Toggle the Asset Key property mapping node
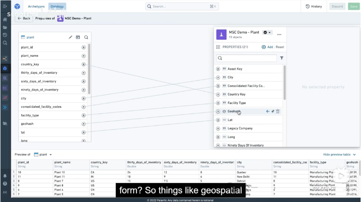The image size is (361, 202). coord(218,69)
